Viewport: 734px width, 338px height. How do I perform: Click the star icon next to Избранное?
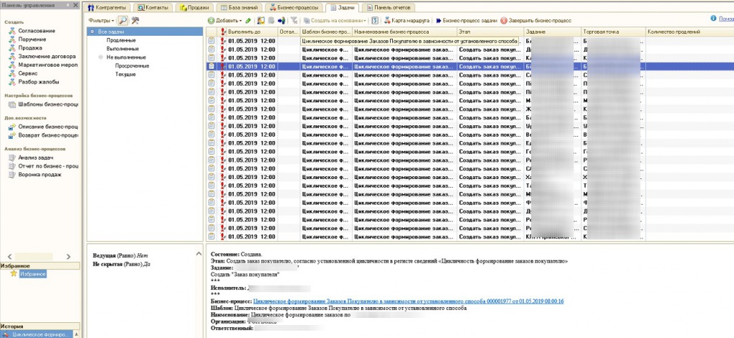[14, 274]
